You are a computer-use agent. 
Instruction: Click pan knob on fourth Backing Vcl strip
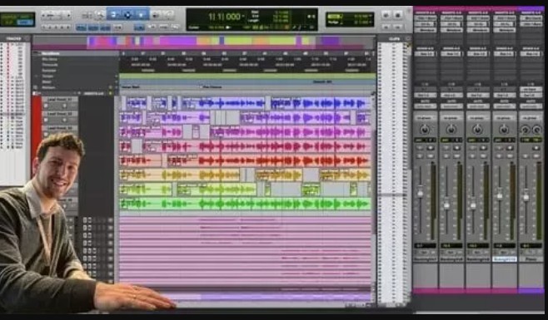tap(504, 130)
